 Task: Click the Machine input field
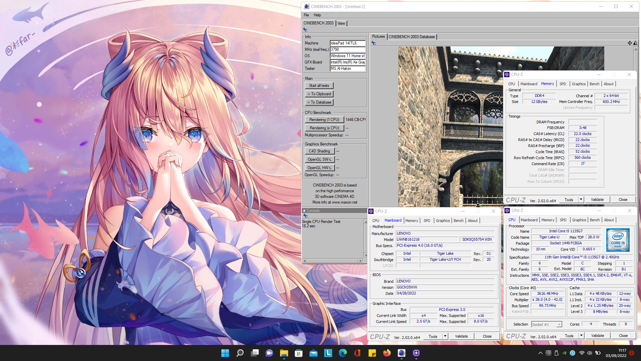pos(347,43)
